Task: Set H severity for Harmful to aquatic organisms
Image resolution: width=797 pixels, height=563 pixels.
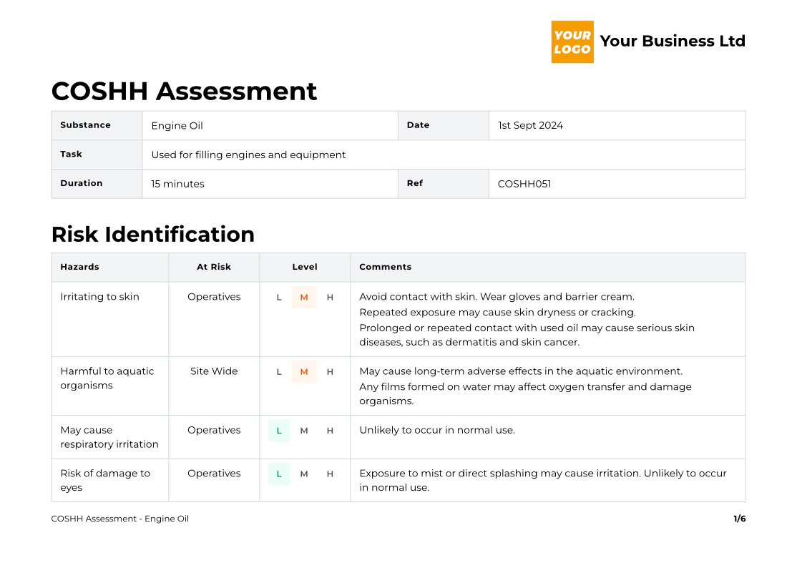Action: (330, 371)
